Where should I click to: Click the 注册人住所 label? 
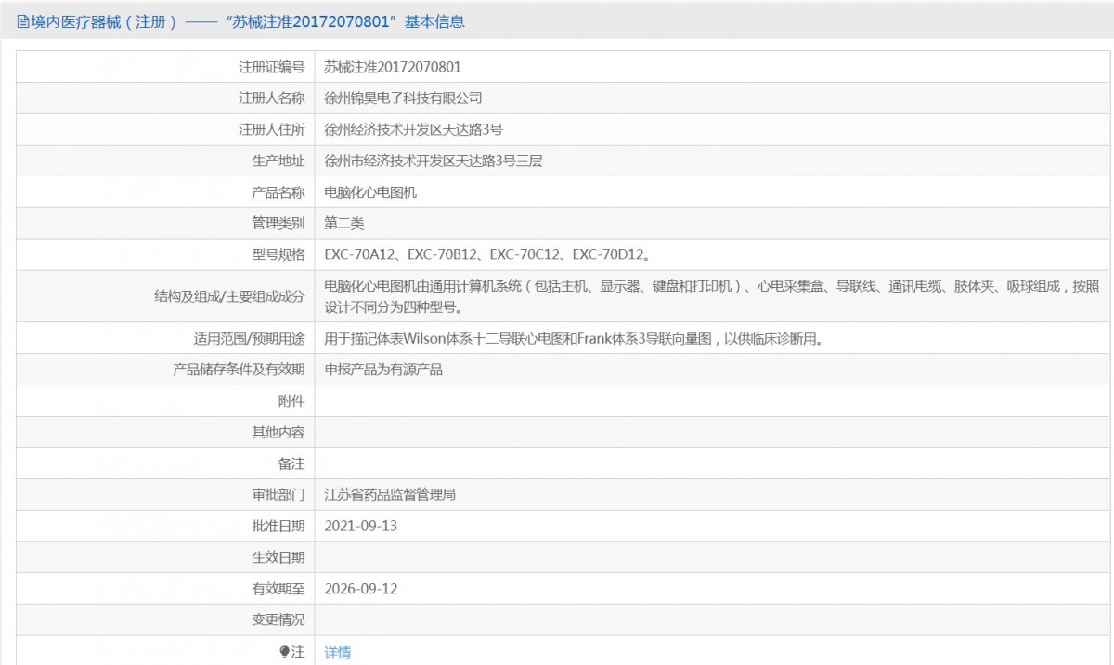[x=271, y=129]
